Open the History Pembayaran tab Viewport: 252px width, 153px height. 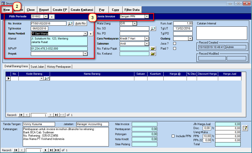[x=59, y=67]
